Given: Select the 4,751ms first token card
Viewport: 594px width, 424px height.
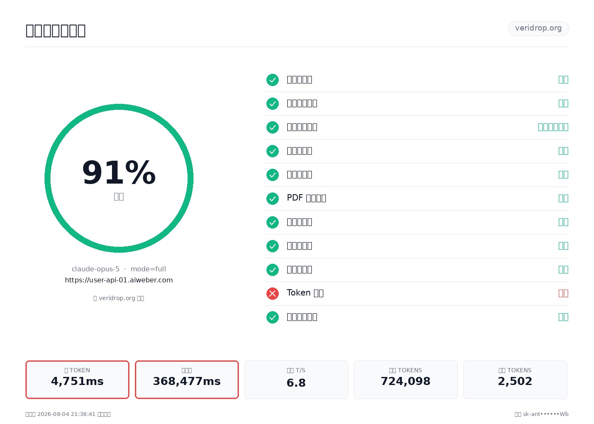Looking at the screenshot, I should pos(77,379).
